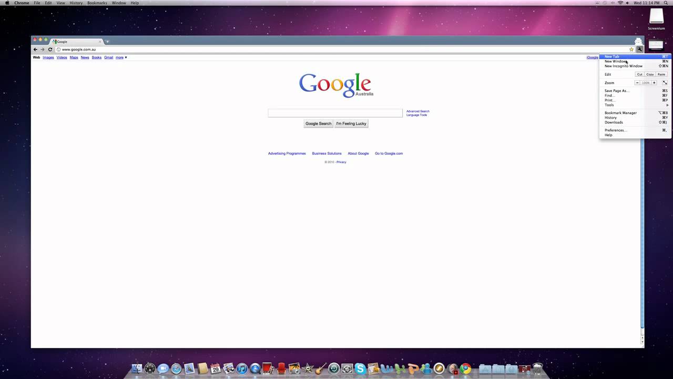Click the volume icon in menu bar
The height and width of the screenshot is (379, 673).
pos(627,3)
